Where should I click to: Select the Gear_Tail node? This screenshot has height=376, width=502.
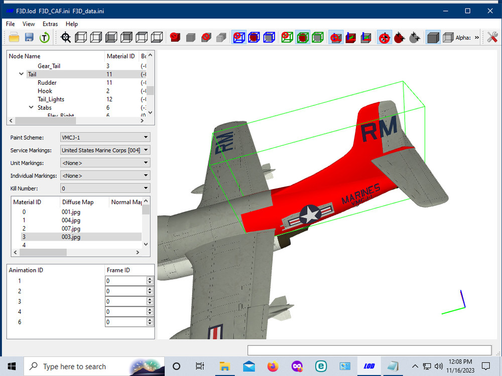tap(49, 66)
